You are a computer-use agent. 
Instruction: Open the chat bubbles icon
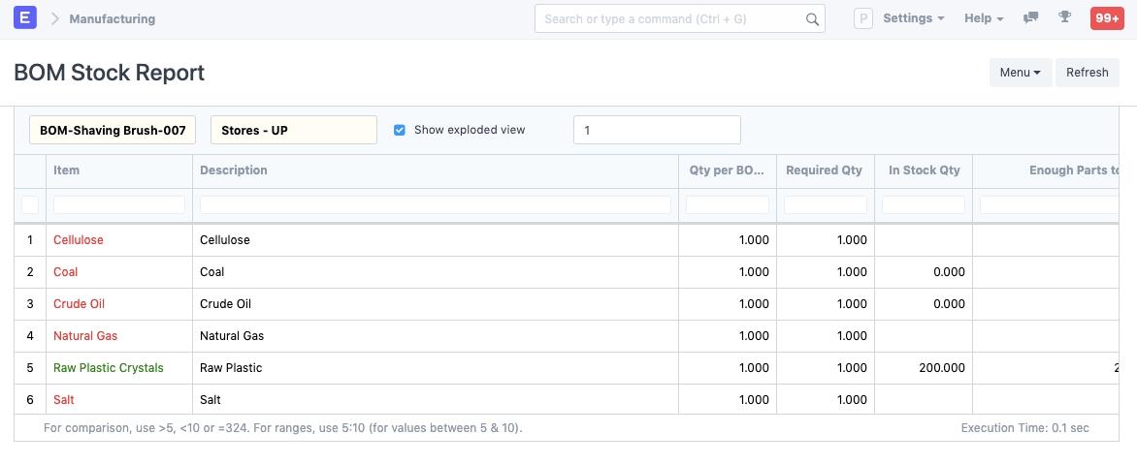[x=1031, y=18]
